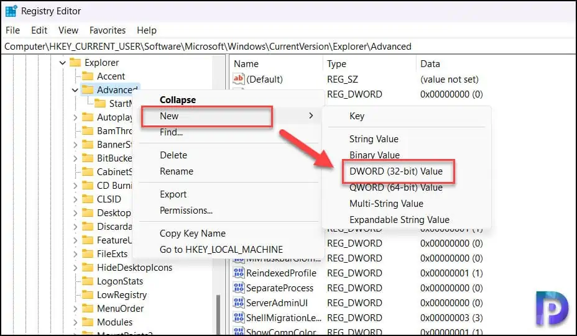Click the MenuOrder folder icon
This screenshot has width=577, height=336.
pyautogui.click(x=88, y=309)
